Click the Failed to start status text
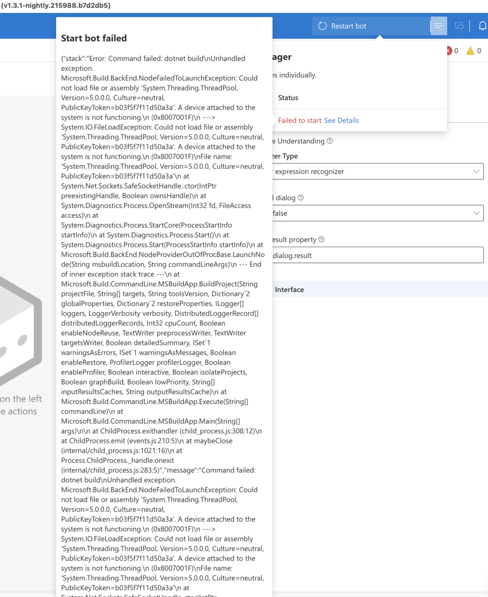 point(299,120)
